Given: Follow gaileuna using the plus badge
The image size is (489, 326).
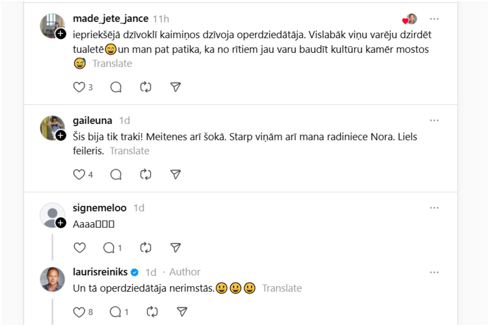Looking at the screenshot, I should point(61,135).
